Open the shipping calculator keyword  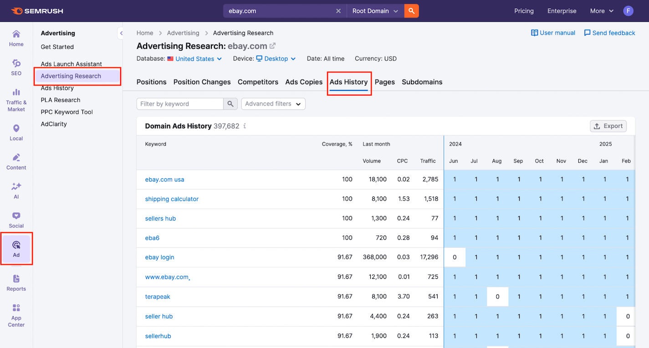pyautogui.click(x=172, y=199)
